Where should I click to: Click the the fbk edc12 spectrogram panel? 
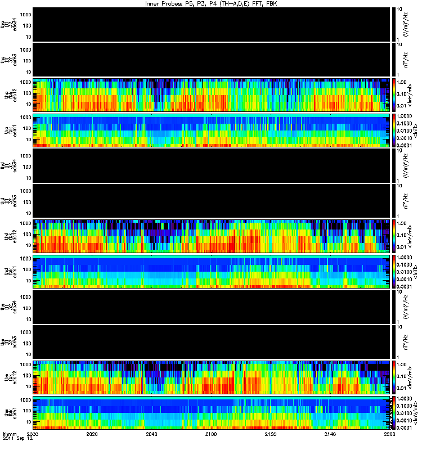(212, 377)
